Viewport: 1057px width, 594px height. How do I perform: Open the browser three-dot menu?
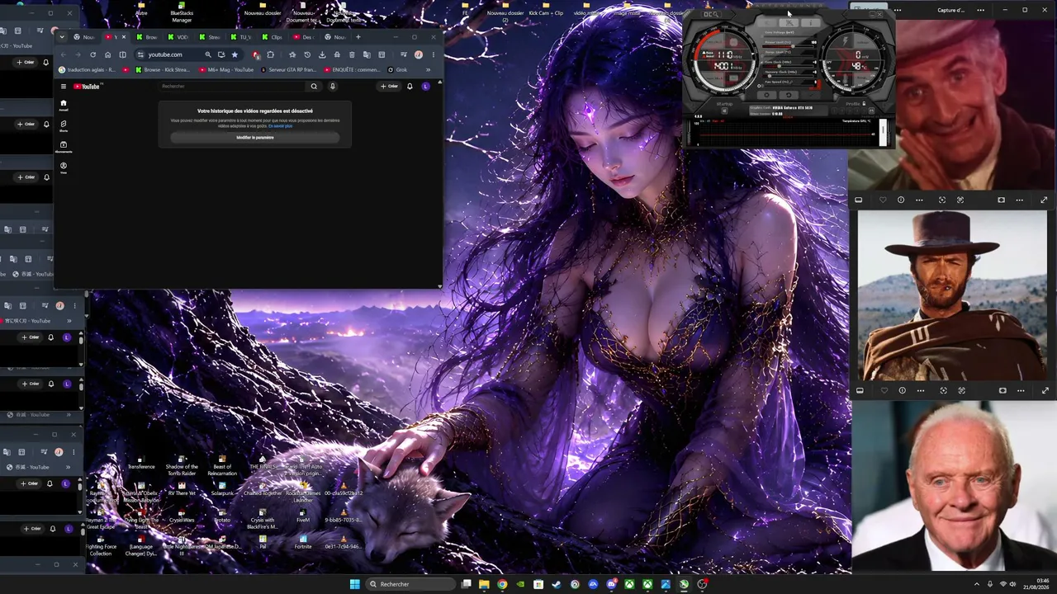tap(434, 54)
